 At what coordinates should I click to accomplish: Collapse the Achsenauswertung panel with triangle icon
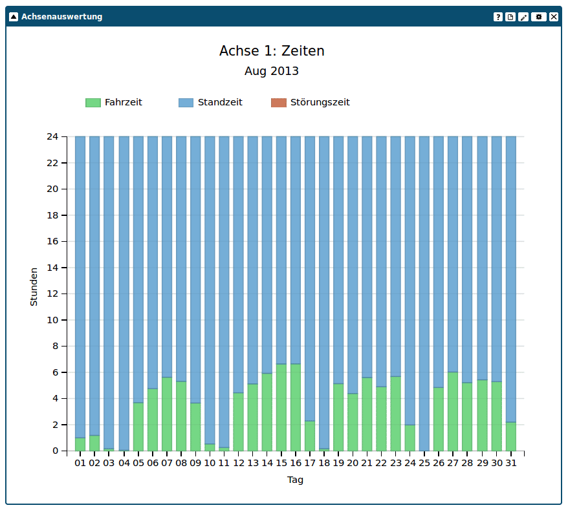(14, 17)
